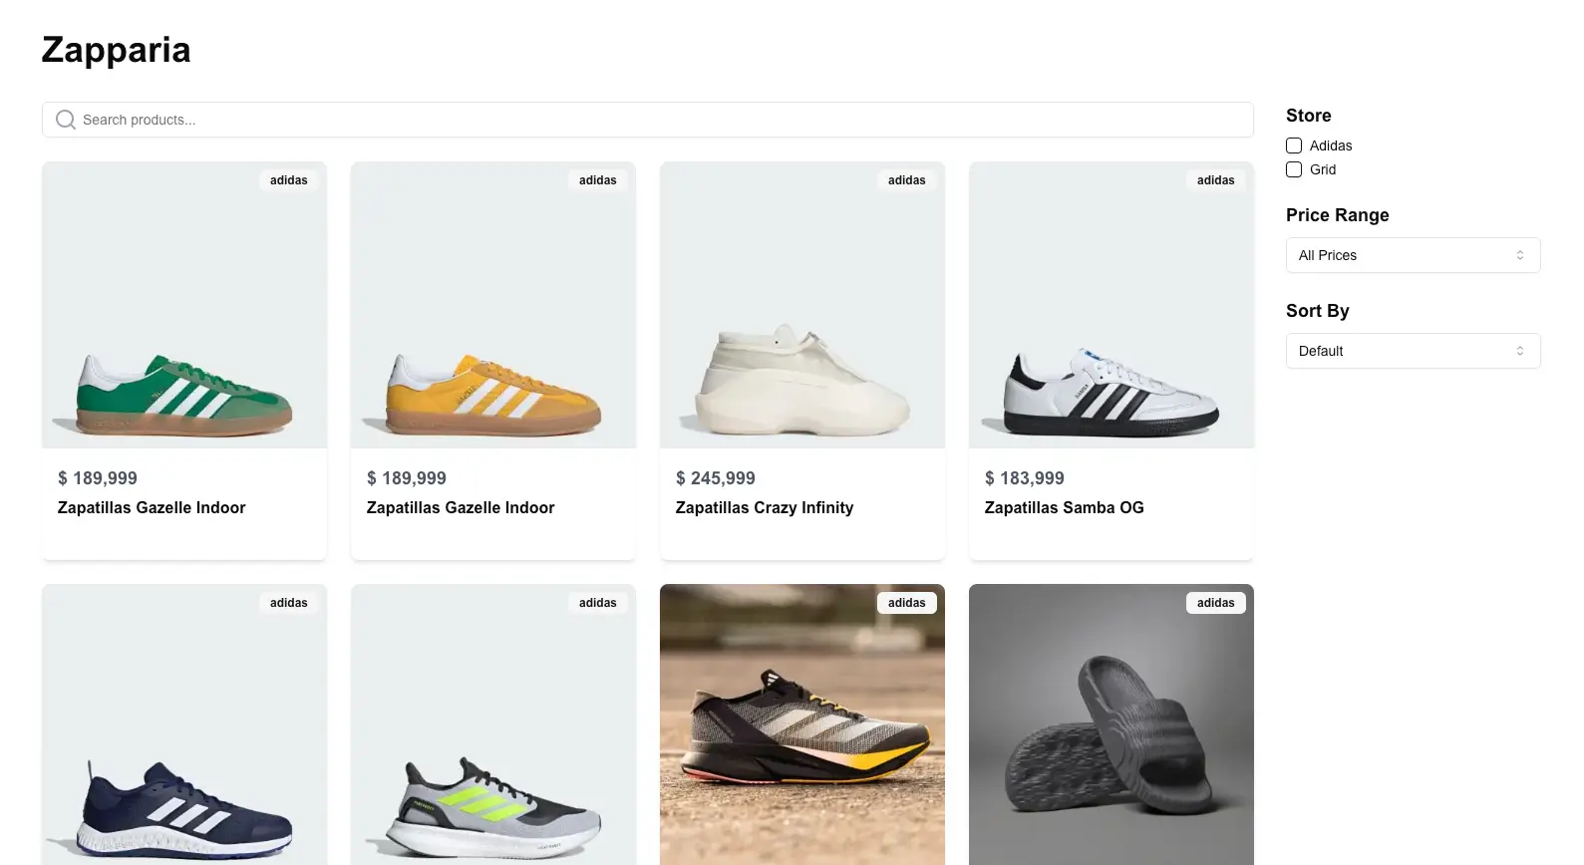The height and width of the screenshot is (865, 1584).
Task: Click into the Search products field
Action: pyautogui.click(x=648, y=120)
